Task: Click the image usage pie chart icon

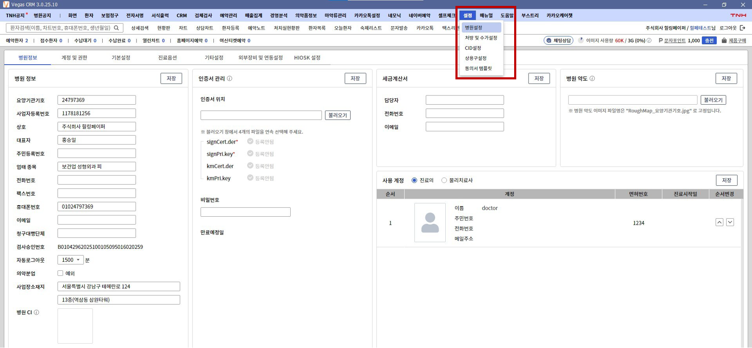Action: click(x=581, y=41)
